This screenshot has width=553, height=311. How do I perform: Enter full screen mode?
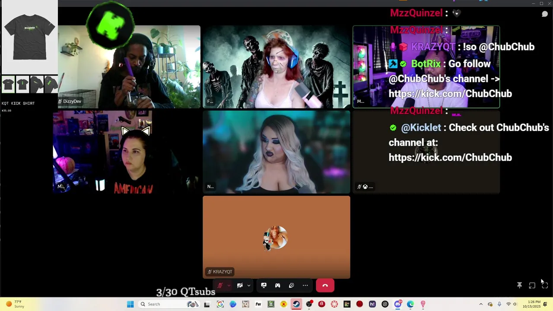[x=545, y=286]
